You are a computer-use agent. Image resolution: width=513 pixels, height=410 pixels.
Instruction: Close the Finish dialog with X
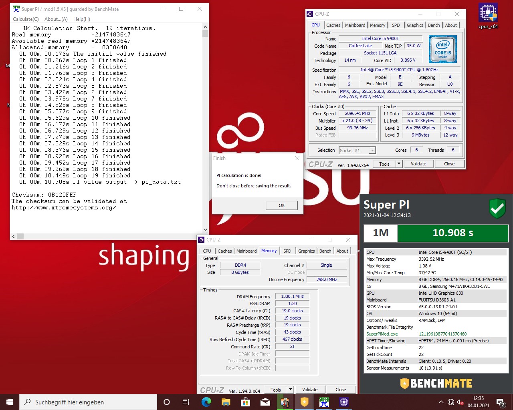point(297,158)
